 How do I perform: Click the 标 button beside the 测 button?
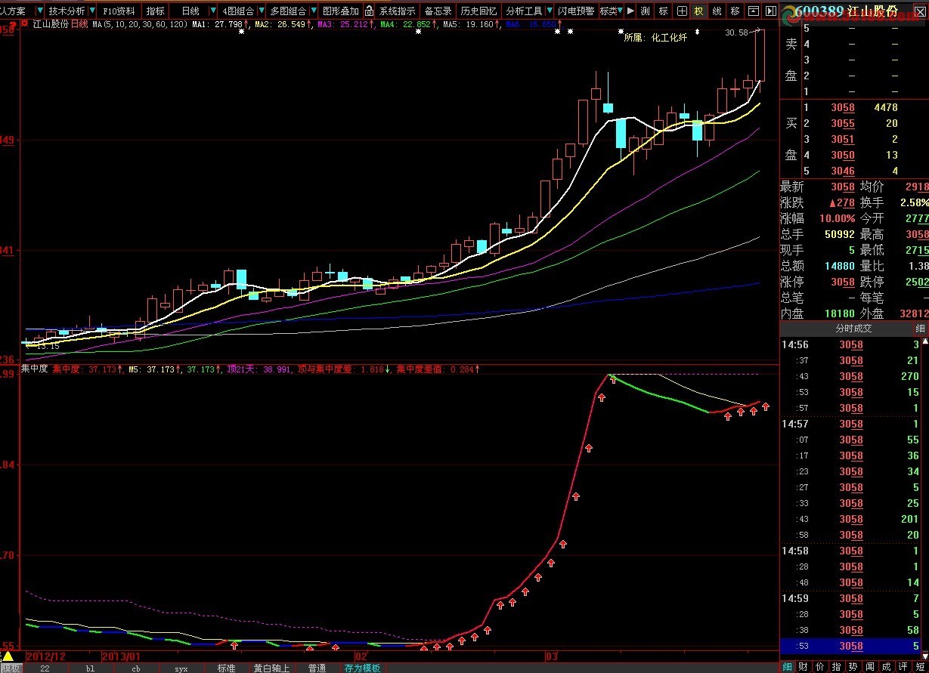663,11
